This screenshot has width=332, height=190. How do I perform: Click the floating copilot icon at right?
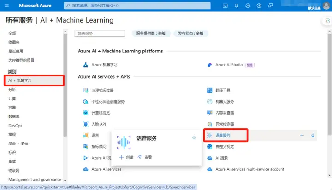pos(327,21)
